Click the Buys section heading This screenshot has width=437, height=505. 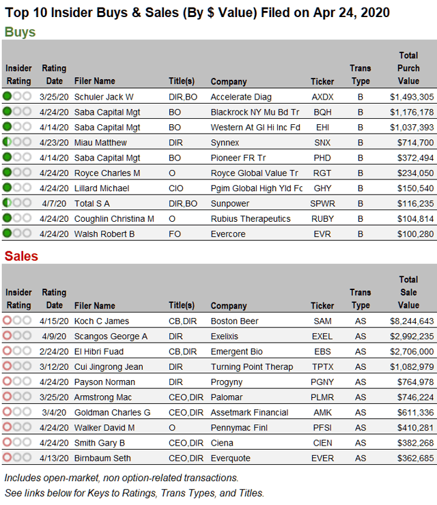(x=20, y=32)
